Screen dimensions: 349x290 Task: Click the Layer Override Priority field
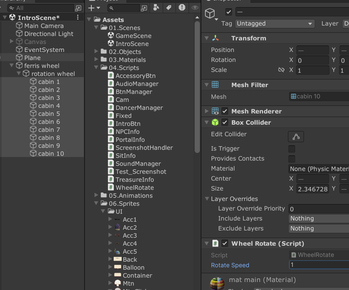[x=319, y=209]
